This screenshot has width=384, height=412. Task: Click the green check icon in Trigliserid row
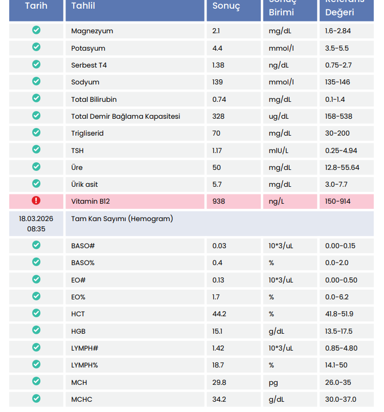(x=36, y=133)
